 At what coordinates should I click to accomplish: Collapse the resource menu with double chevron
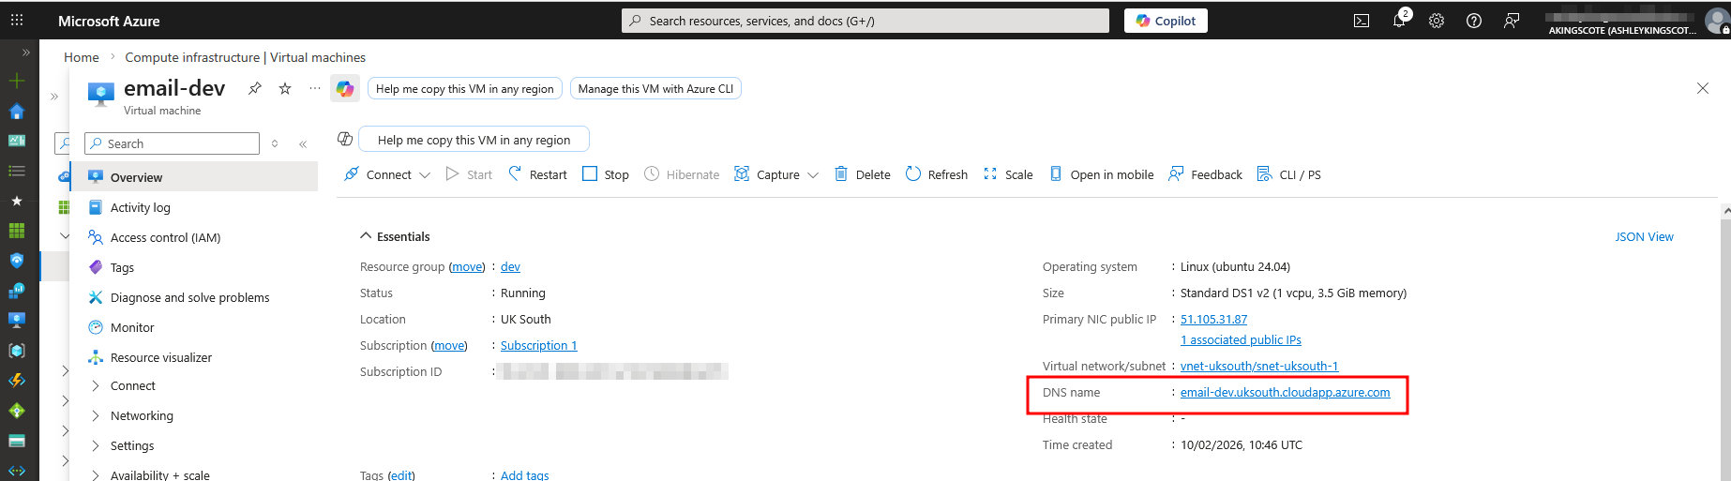(x=303, y=143)
